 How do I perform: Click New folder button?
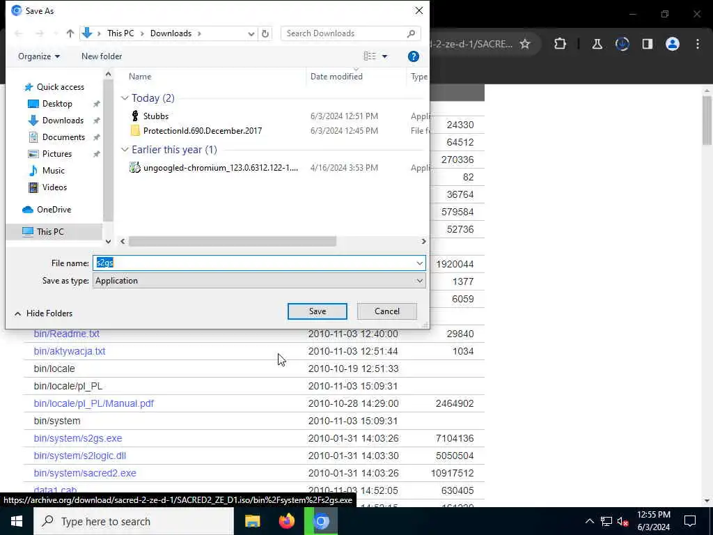coord(102,56)
